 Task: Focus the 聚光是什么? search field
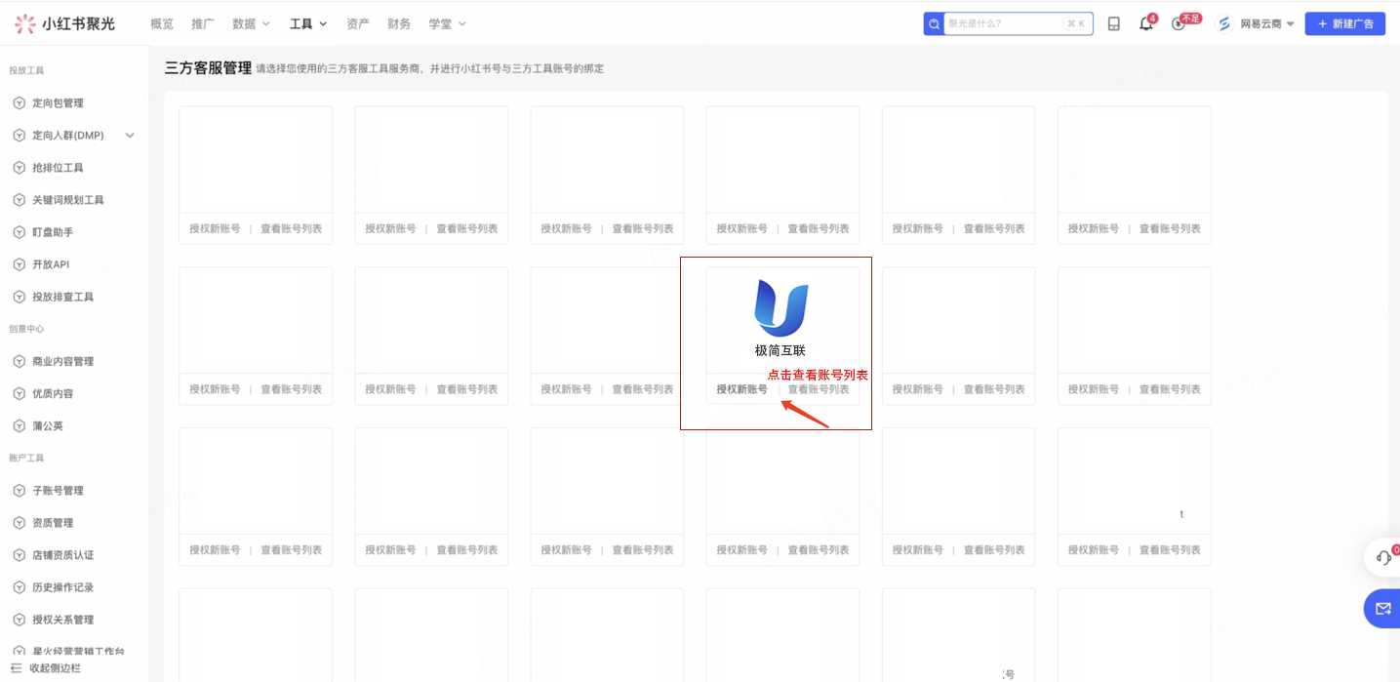(1018, 23)
